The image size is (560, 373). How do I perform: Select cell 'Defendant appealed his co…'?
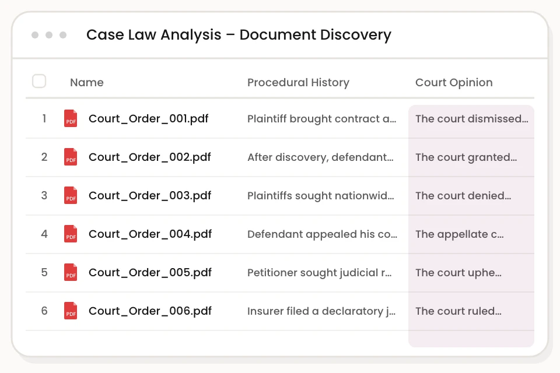(322, 234)
